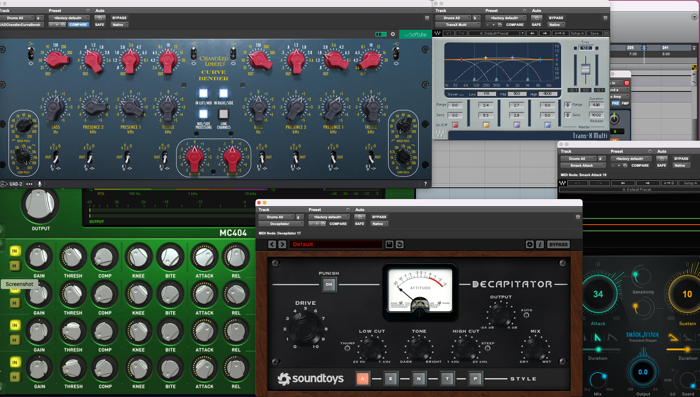The height and width of the screenshot is (397, 700).
Task: Open Decapitator settings gear icon
Action: 530,244
